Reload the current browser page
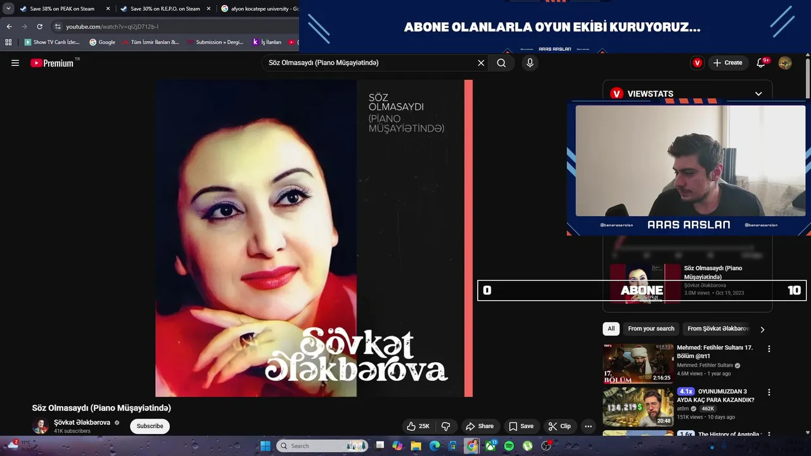The height and width of the screenshot is (456, 811). click(39, 27)
